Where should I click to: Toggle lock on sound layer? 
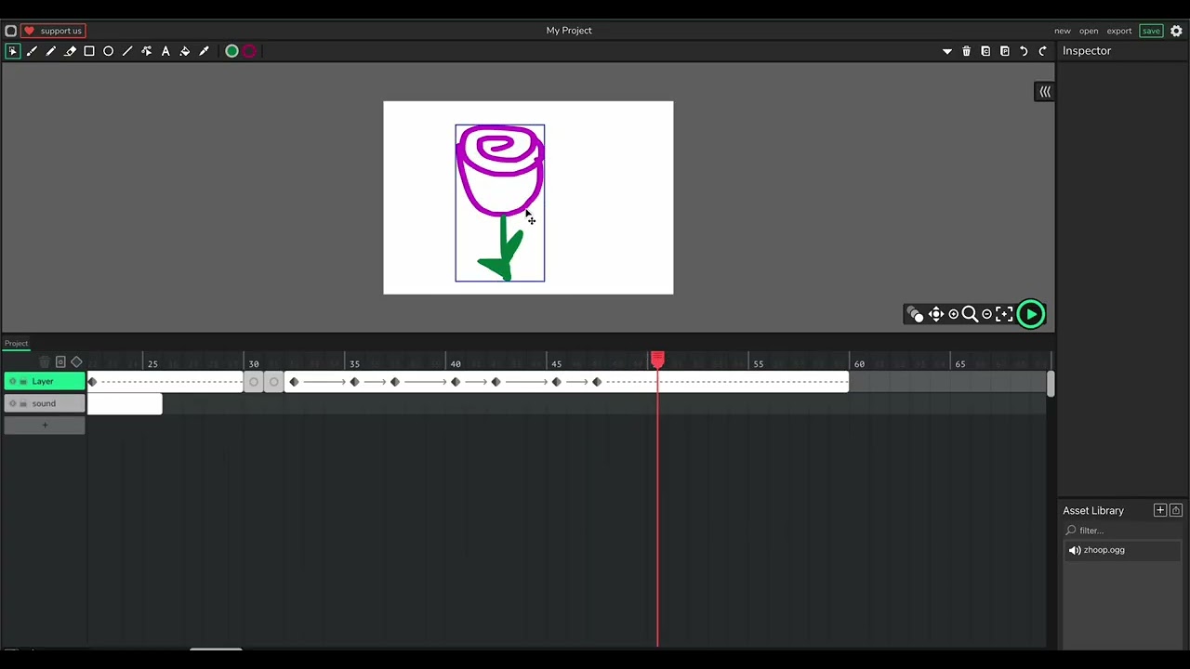pos(23,403)
